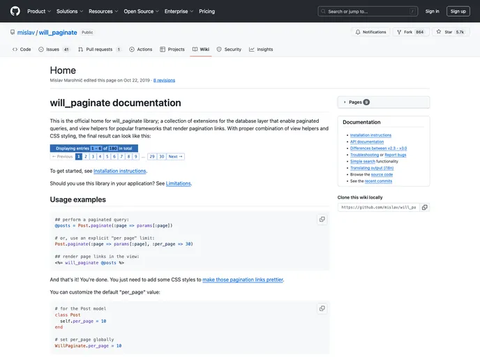Open the Projects tab
Viewport: 480px width, 357px height.
pos(172,50)
